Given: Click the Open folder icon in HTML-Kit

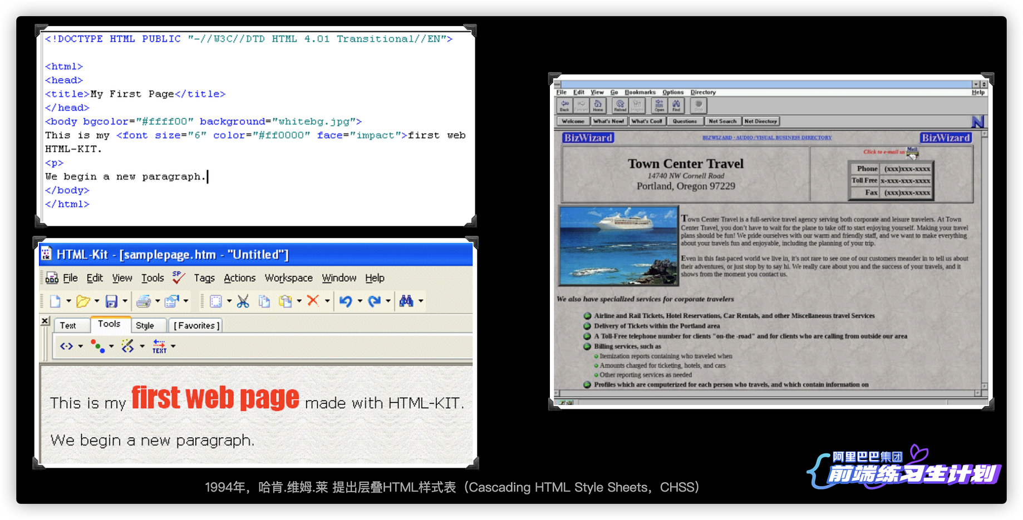Looking at the screenshot, I should point(83,301).
